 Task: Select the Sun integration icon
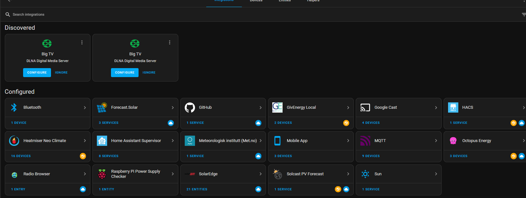pyautogui.click(x=365, y=174)
